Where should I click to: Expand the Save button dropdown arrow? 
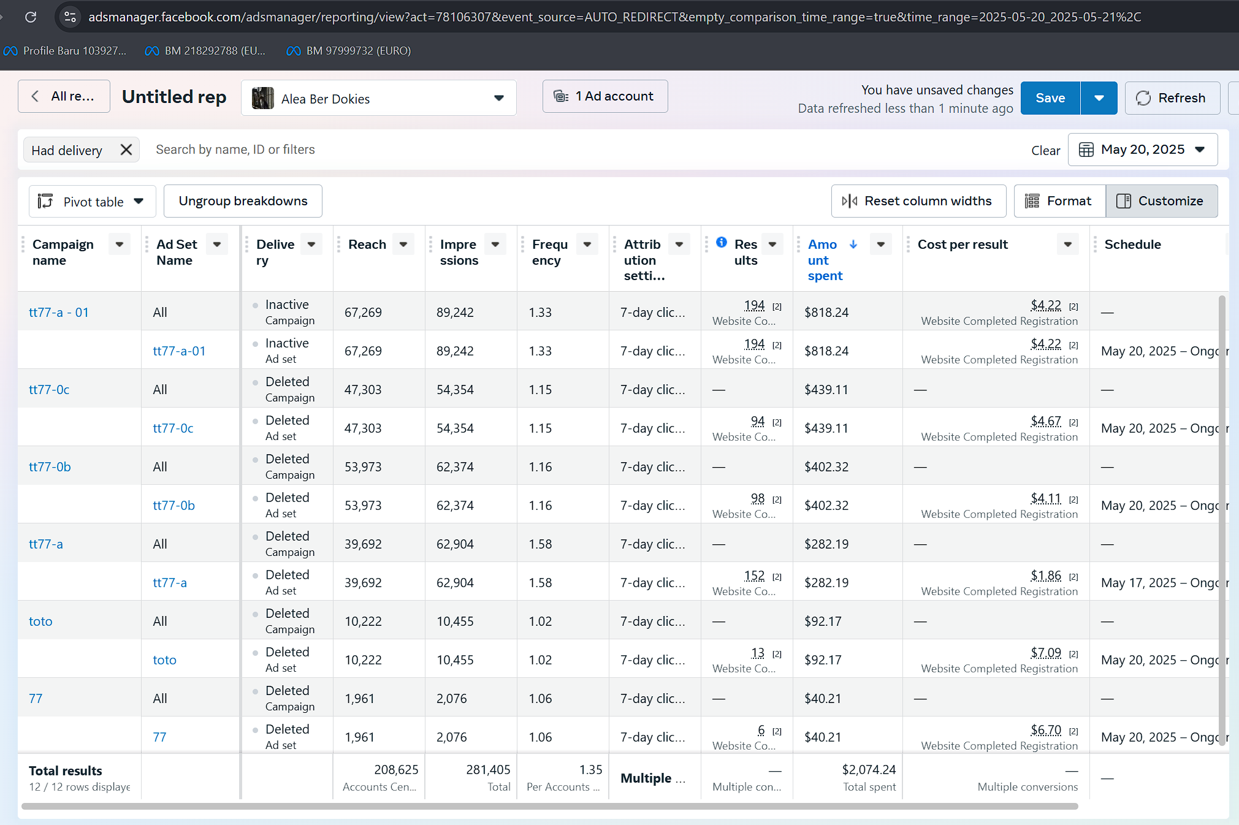pyautogui.click(x=1099, y=98)
